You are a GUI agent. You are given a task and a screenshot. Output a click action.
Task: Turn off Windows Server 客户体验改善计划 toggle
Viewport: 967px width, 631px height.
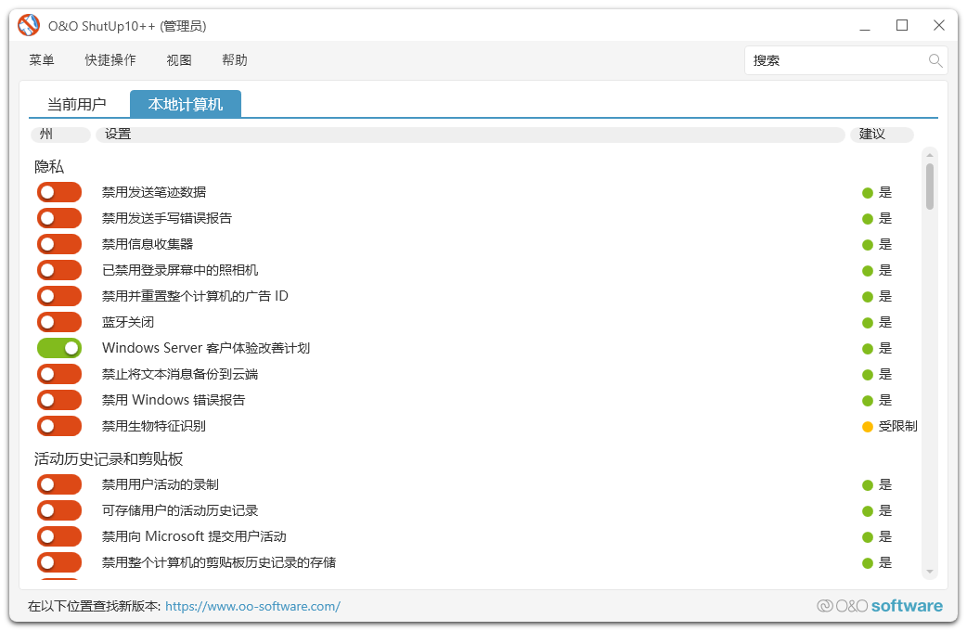(59, 349)
